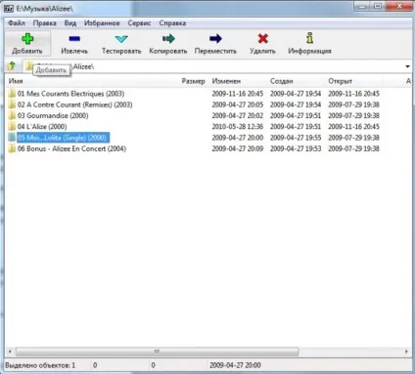This screenshot has height=374, width=415.
Task: Click folder icon of 04 L'Alize
Action: point(12,127)
